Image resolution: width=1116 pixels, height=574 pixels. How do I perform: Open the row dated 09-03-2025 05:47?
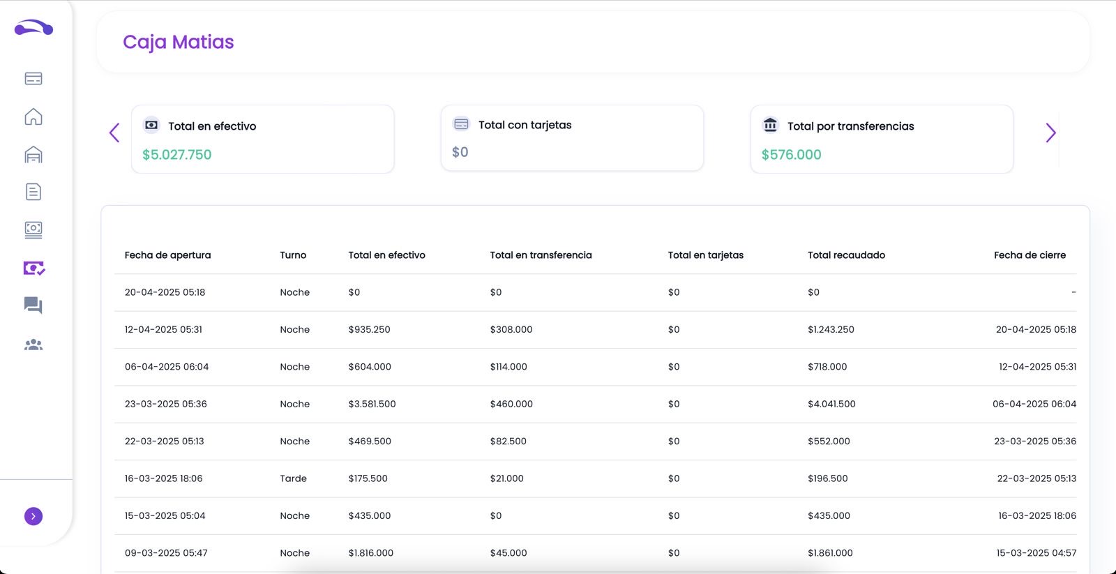click(596, 553)
